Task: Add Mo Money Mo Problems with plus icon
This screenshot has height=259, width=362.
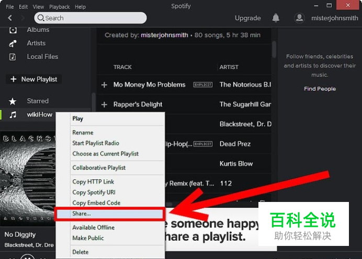Action: click(x=104, y=85)
